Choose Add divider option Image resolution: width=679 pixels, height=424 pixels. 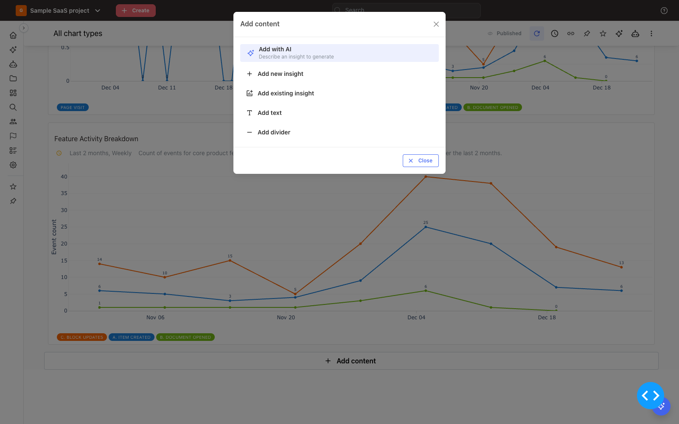click(x=339, y=132)
